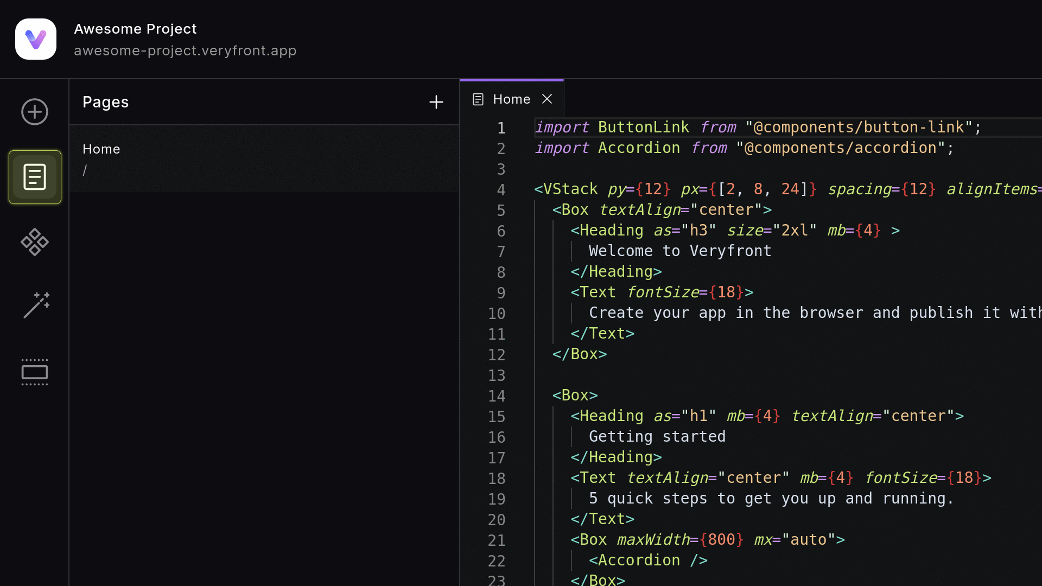Switch to the Home editor tab
Screen dimensions: 1042x586
[x=512, y=99]
